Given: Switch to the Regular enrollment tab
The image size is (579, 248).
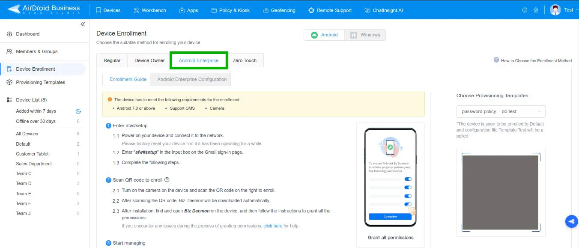Looking at the screenshot, I should (x=112, y=60).
